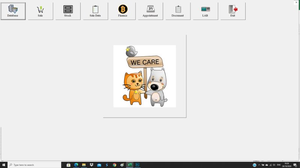Switch to Excel in the taskbar
This screenshot has height=168, width=300.
click(130, 165)
